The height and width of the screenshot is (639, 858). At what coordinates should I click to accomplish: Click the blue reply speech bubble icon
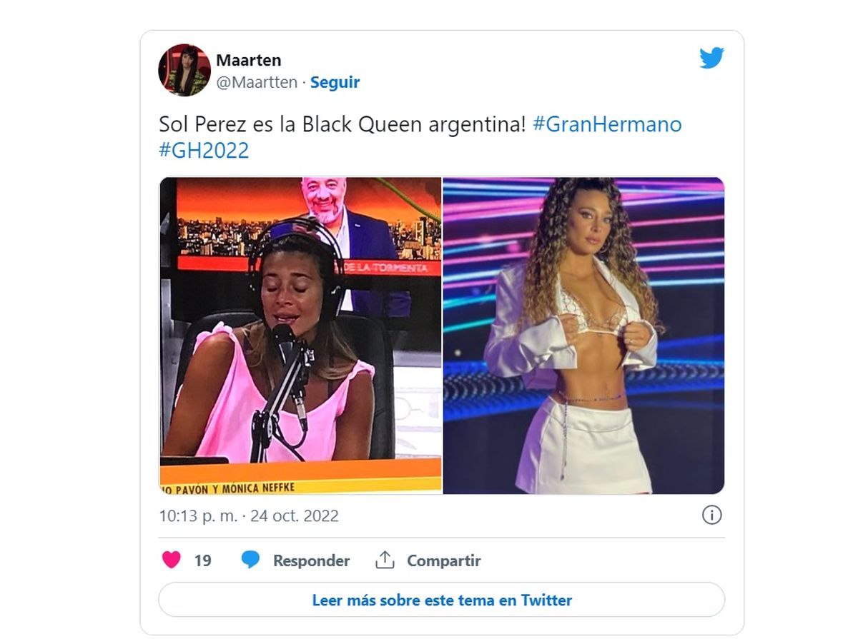tap(250, 560)
